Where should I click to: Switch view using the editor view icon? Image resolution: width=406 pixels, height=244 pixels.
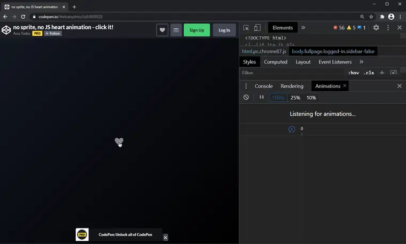[x=176, y=30]
